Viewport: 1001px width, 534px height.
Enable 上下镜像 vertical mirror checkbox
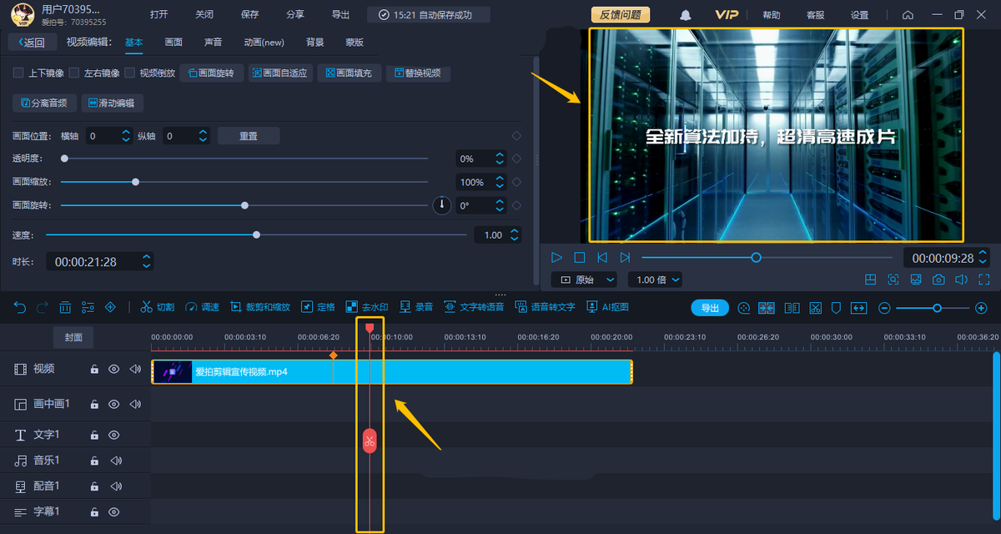pos(18,73)
